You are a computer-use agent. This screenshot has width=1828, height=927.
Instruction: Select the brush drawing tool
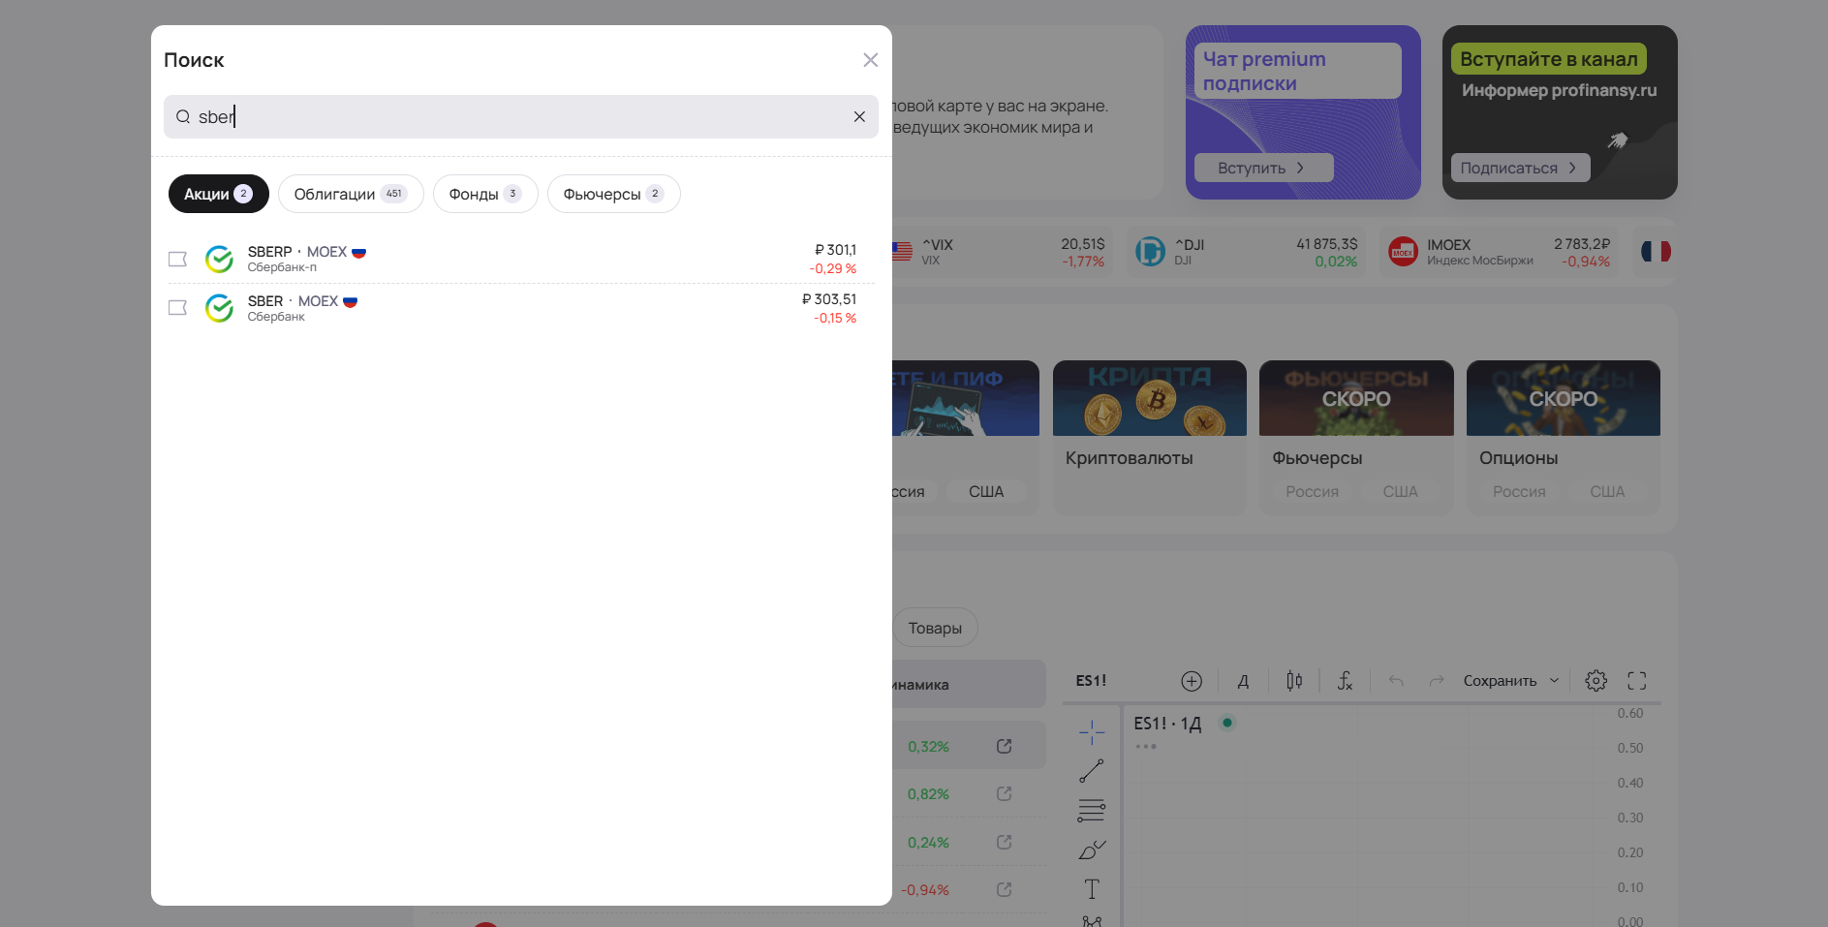[1092, 850]
